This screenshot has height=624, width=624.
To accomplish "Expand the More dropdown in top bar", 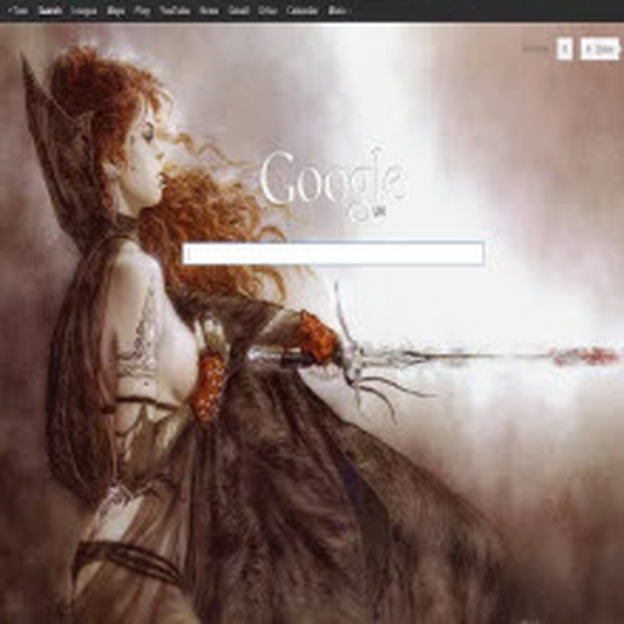I will coord(339,10).
